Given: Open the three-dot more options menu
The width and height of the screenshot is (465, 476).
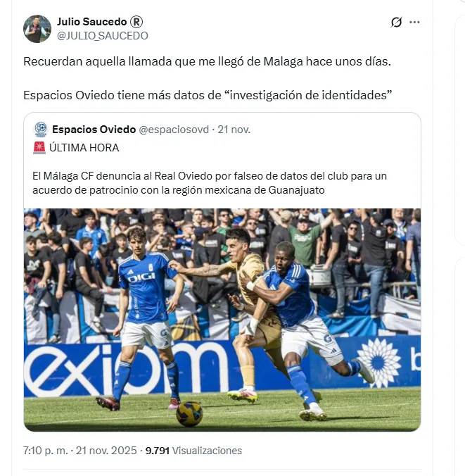Looking at the screenshot, I should (x=414, y=22).
